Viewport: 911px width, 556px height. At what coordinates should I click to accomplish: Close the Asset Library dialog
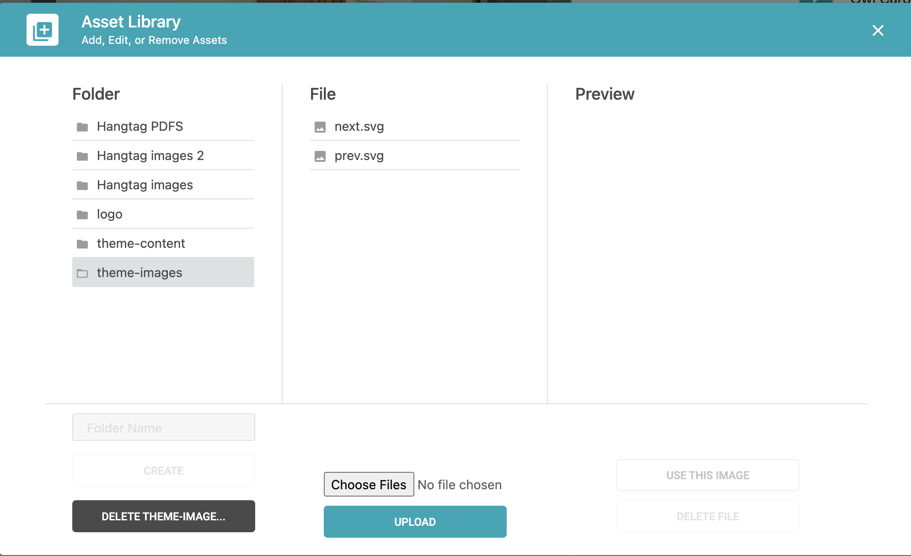coord(878,31)
